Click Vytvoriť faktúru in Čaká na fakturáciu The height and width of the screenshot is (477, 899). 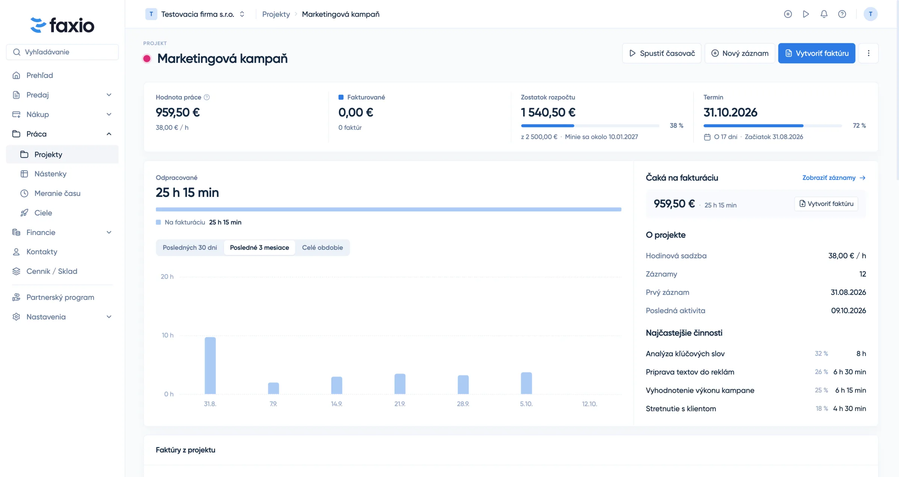tap(826, 204)
